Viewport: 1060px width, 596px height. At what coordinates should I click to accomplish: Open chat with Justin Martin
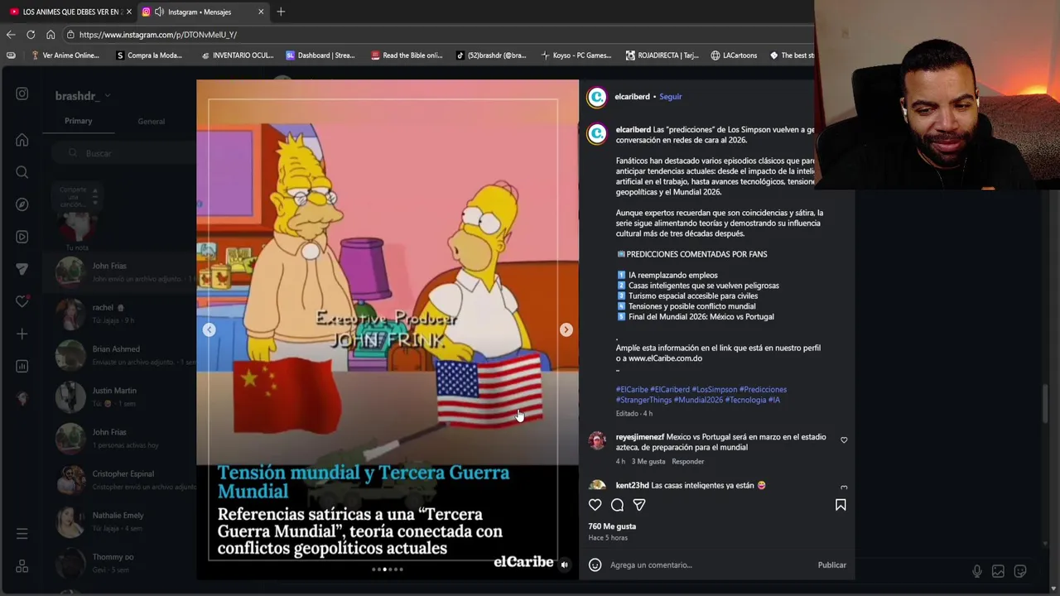click(x=120, y=397)
